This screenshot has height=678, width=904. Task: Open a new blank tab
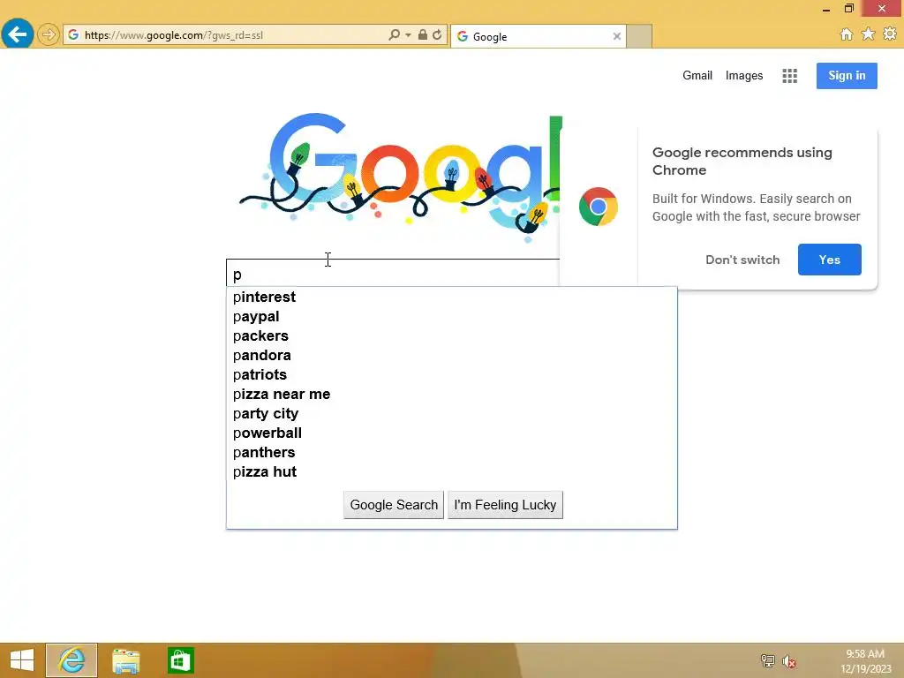point(639,36)
